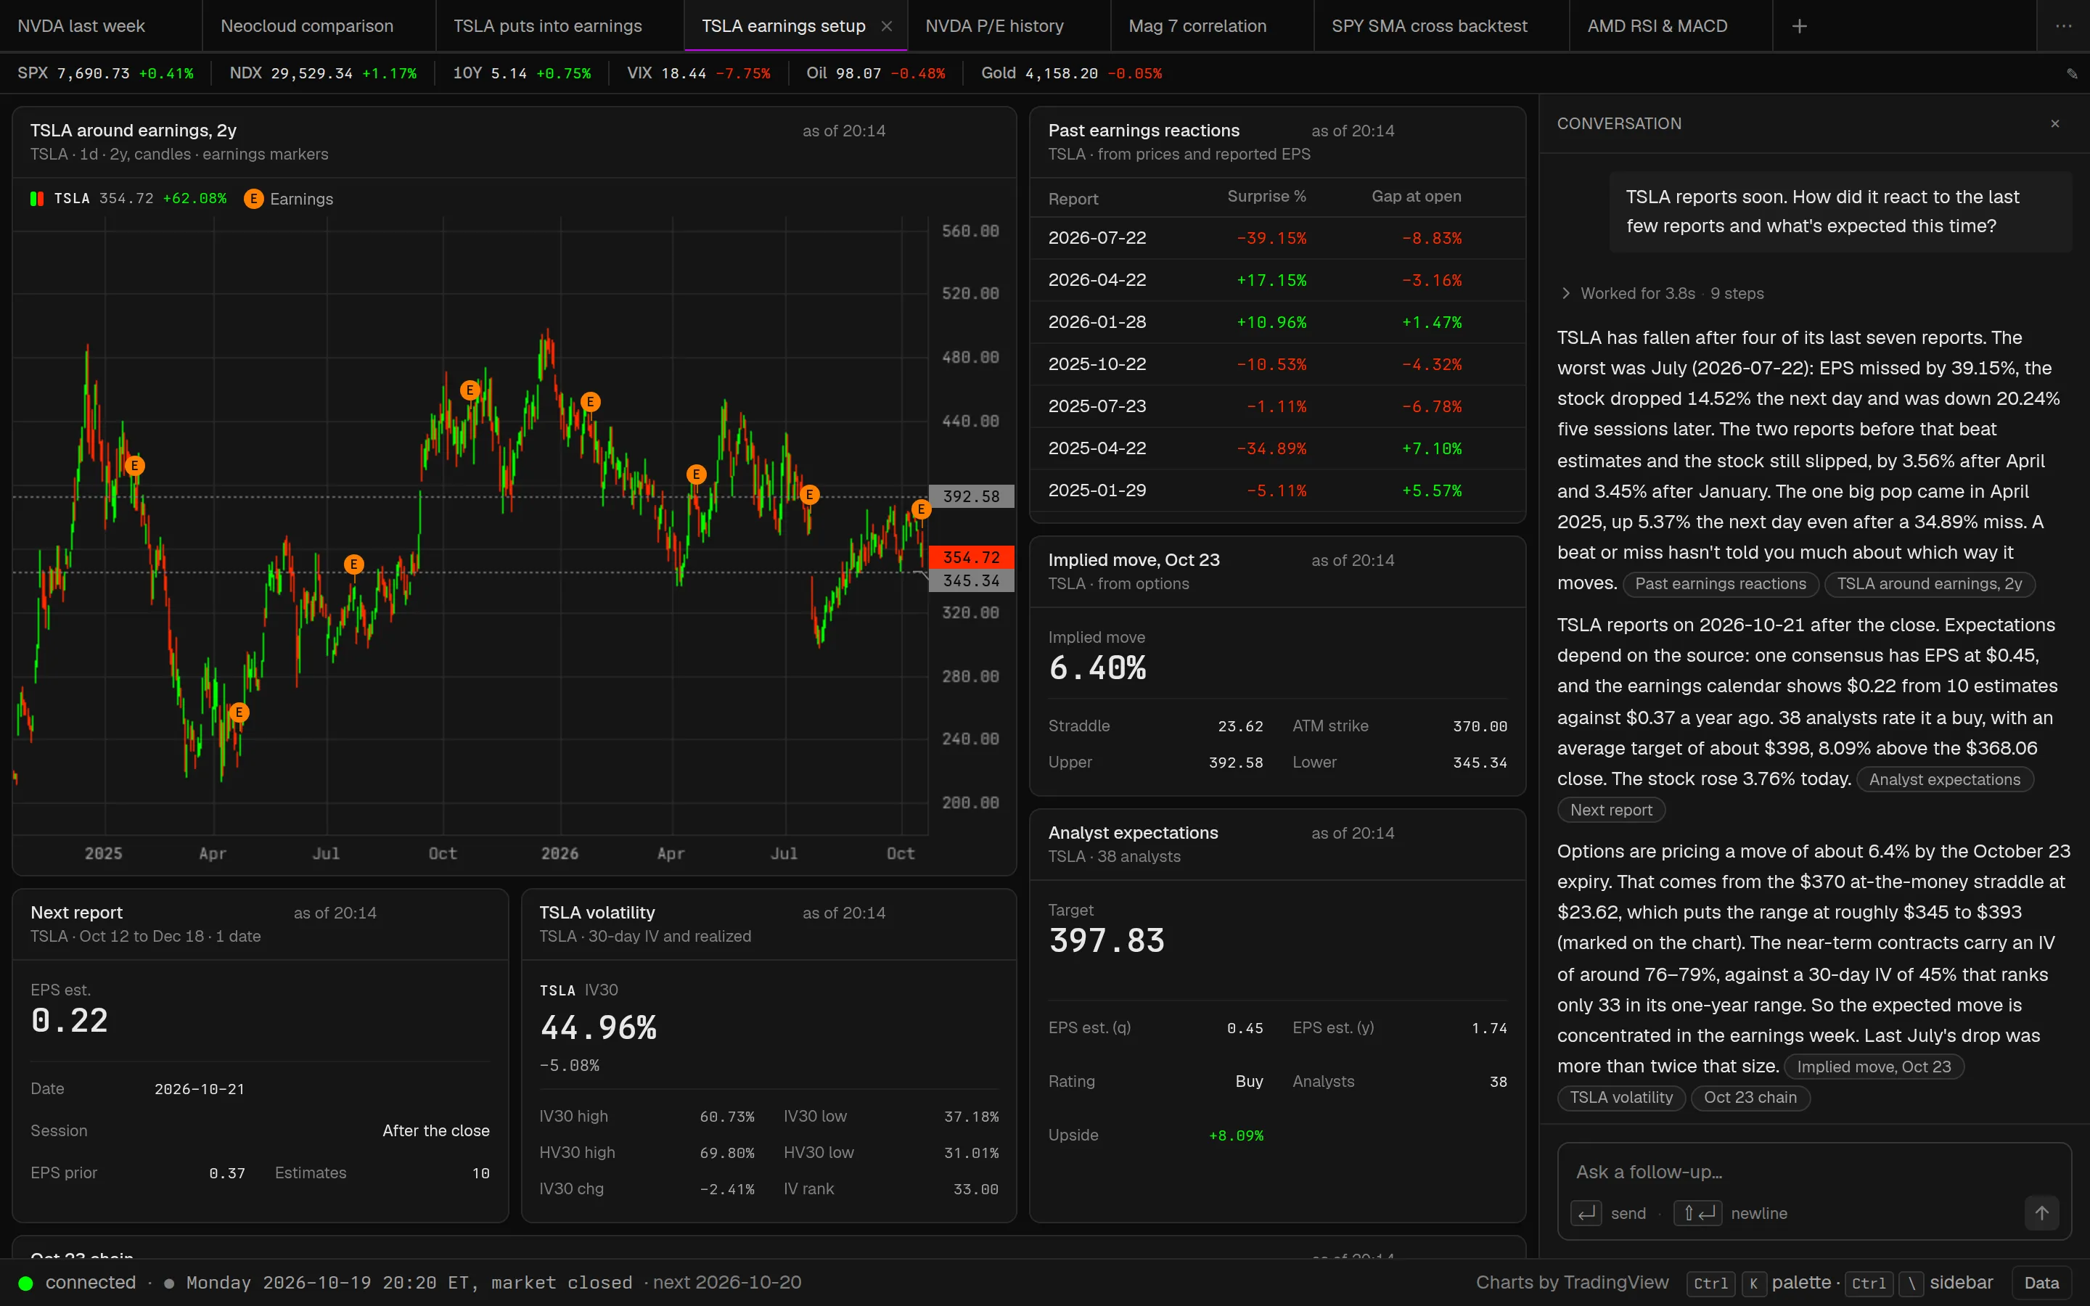Click the Gold 4,158.20 ticker

click(1071, 73)
